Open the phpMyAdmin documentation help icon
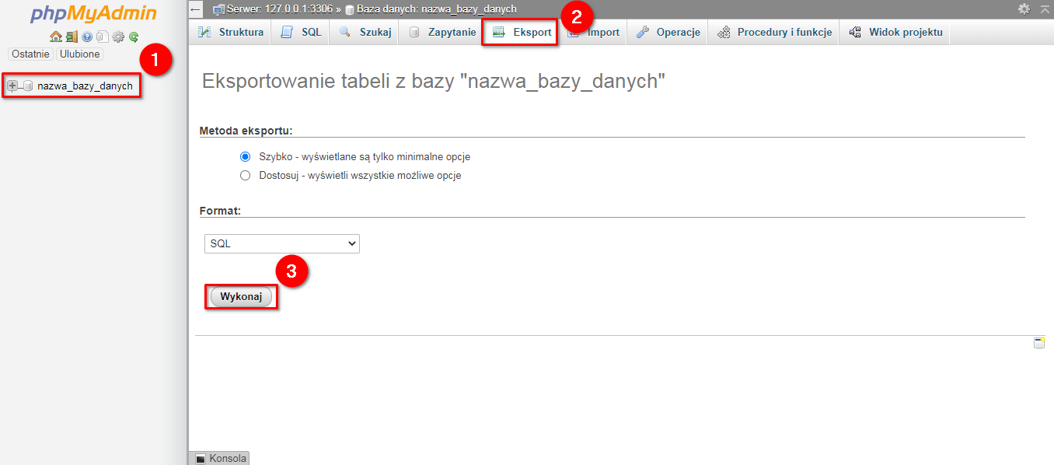Screen dimensions: 1054x465 click(87, 37)
